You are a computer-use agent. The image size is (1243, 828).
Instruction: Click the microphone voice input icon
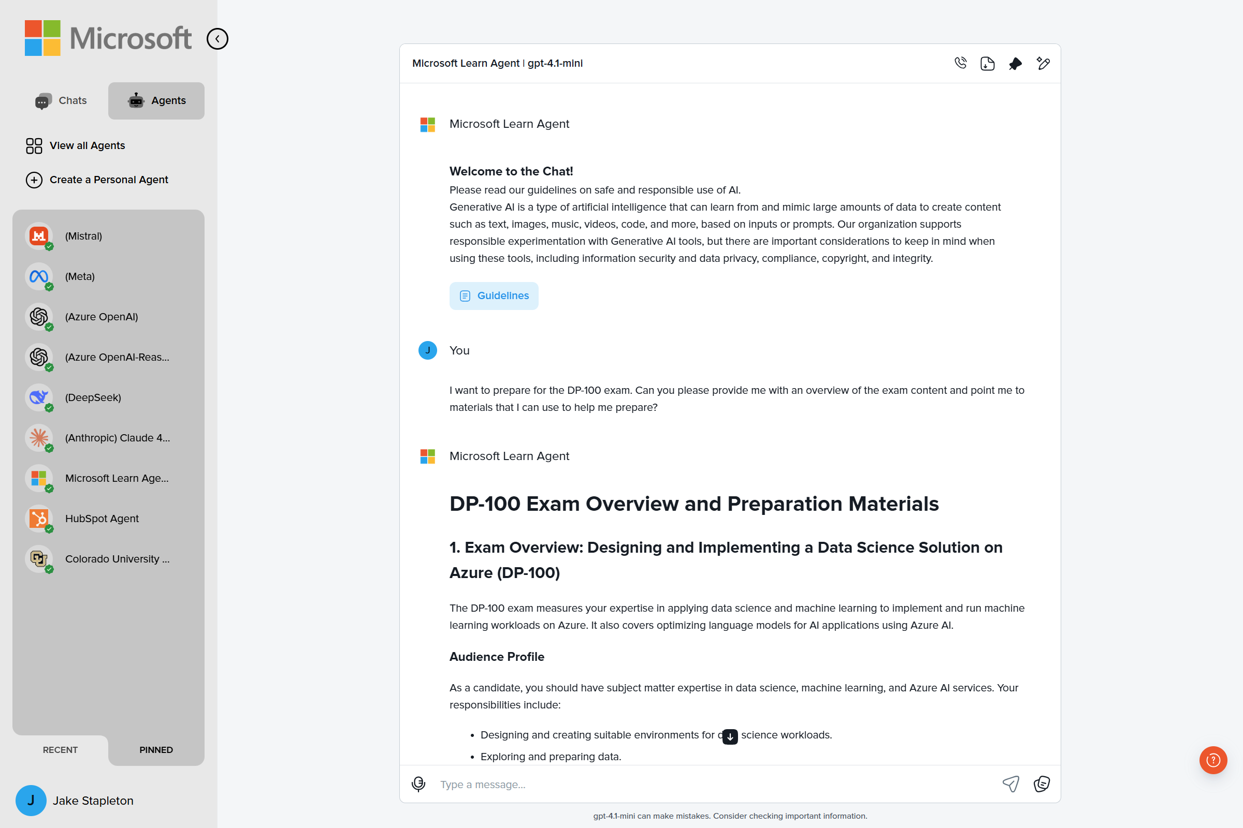[418, 784]
